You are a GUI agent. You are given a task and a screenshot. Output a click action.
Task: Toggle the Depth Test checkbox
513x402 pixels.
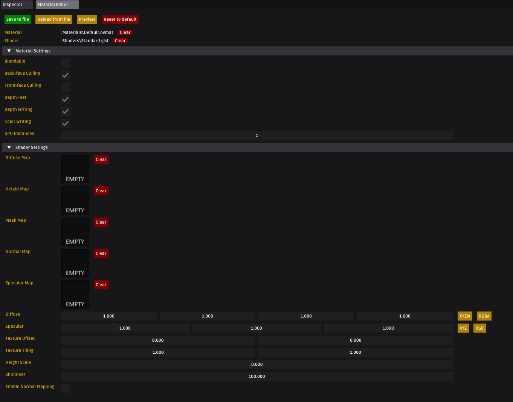66,99
